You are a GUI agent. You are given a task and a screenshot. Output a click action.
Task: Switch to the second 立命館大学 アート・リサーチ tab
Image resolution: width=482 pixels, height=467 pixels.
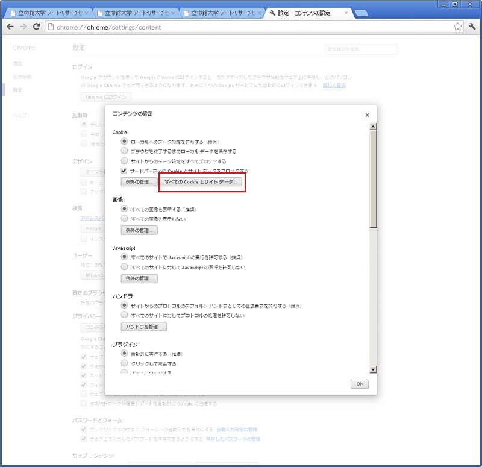click(x=133, y=13)
